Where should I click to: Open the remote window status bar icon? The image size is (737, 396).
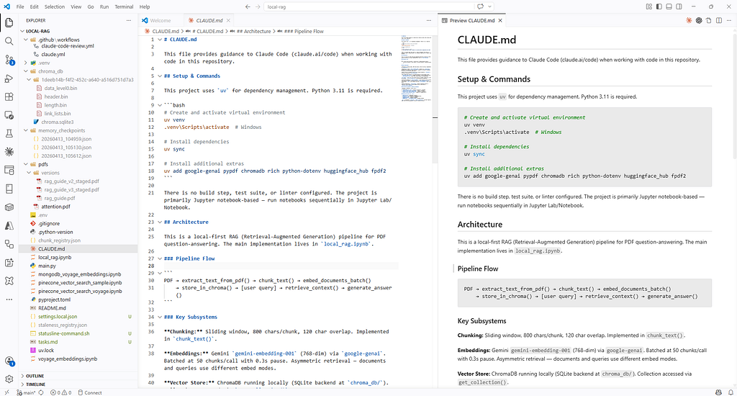coord(6,392)
